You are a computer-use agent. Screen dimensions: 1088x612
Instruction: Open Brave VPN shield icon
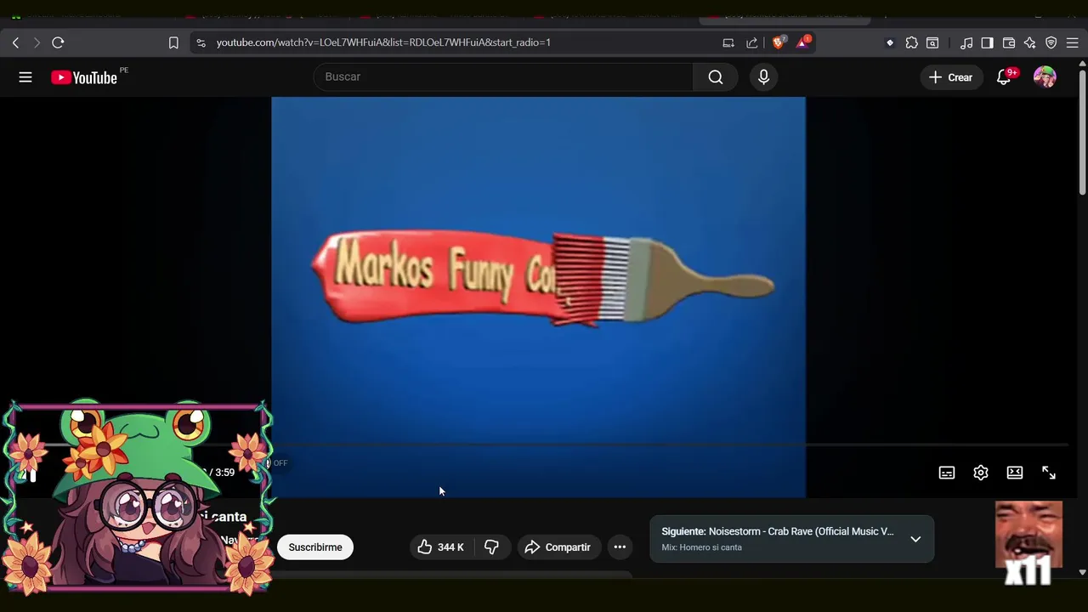(1051, 42)
